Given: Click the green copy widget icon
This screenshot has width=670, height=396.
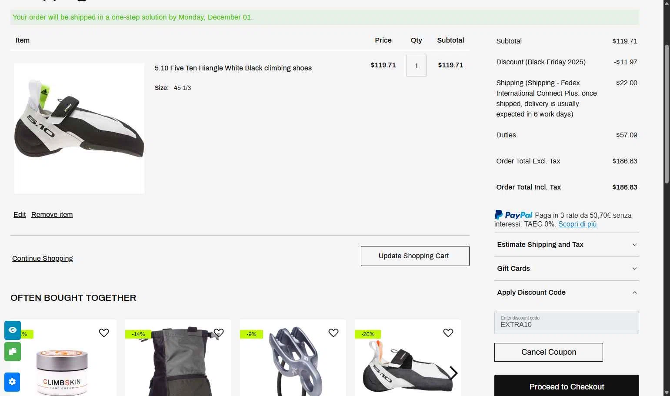Looking at the screenshot, I should coord(13,352).
